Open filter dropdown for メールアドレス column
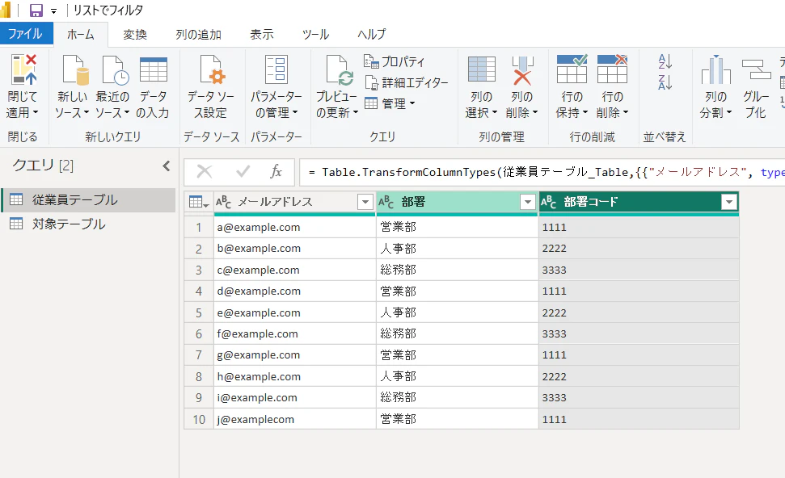 point(365,202)
